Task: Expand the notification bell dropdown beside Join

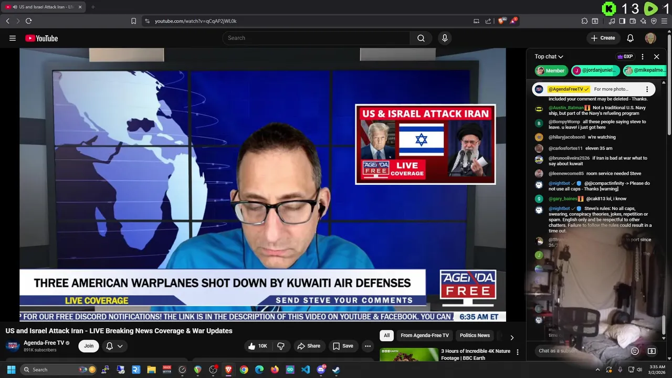Action: (114, 346)
